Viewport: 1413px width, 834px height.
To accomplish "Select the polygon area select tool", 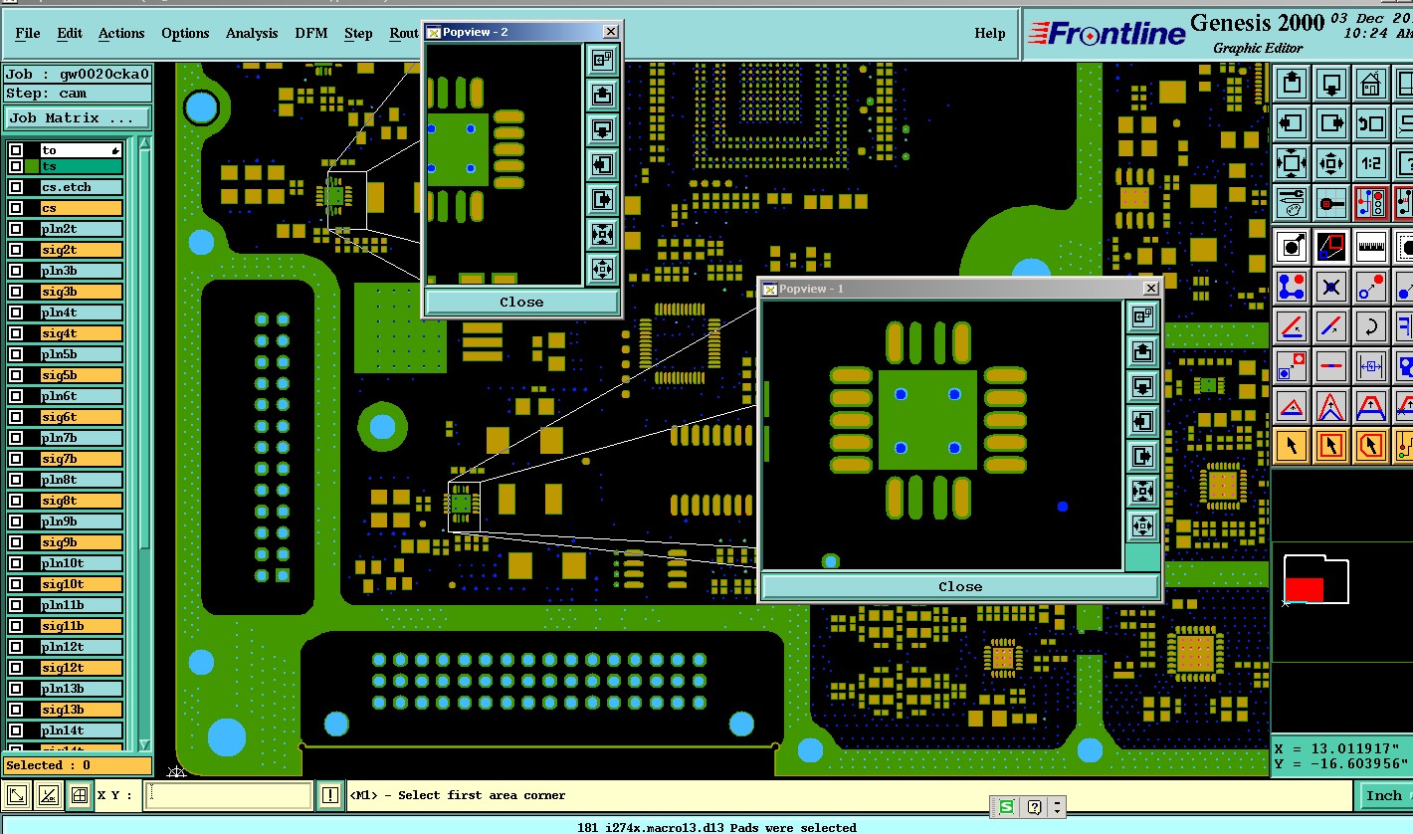I will tap(1372, 445).
